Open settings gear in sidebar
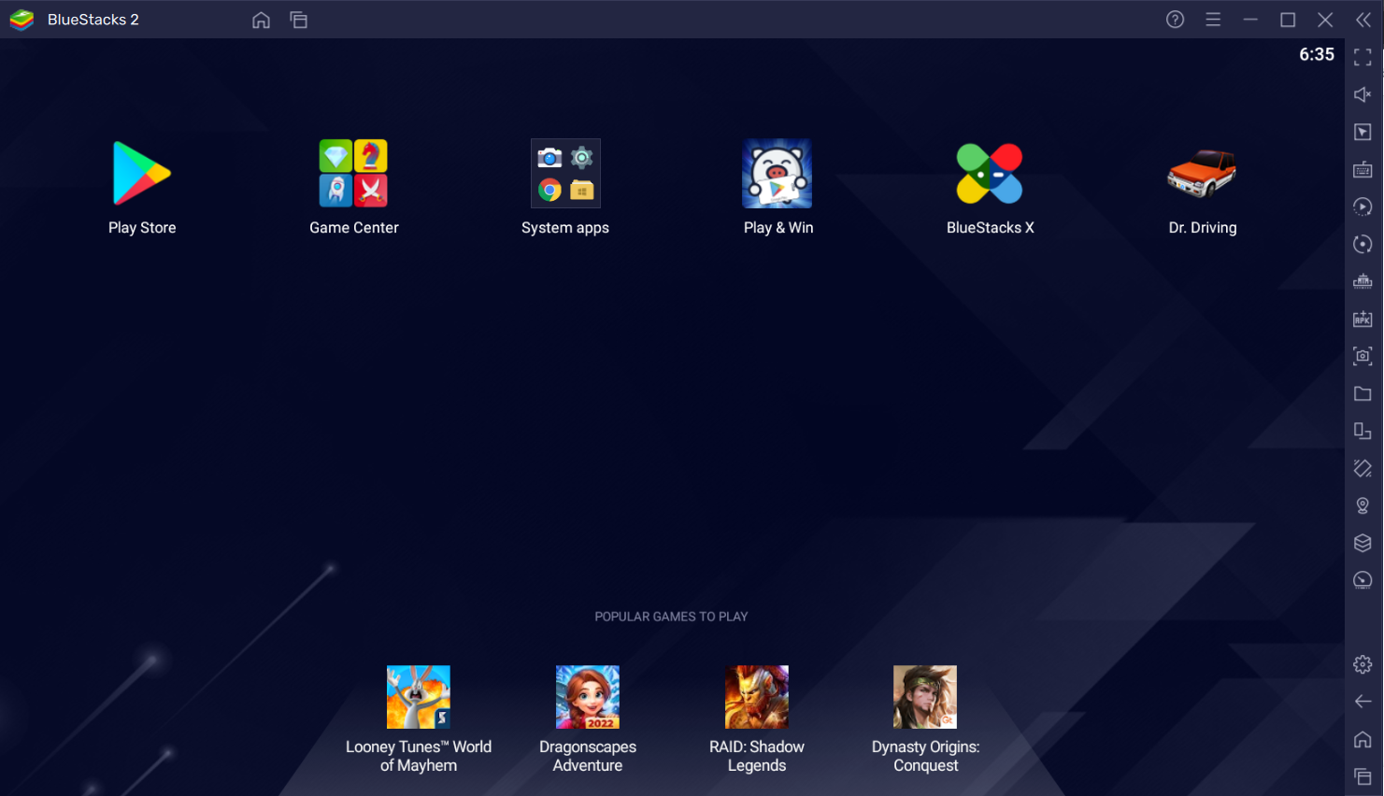Screen dimensions: 1384x796 point(1363,664)
